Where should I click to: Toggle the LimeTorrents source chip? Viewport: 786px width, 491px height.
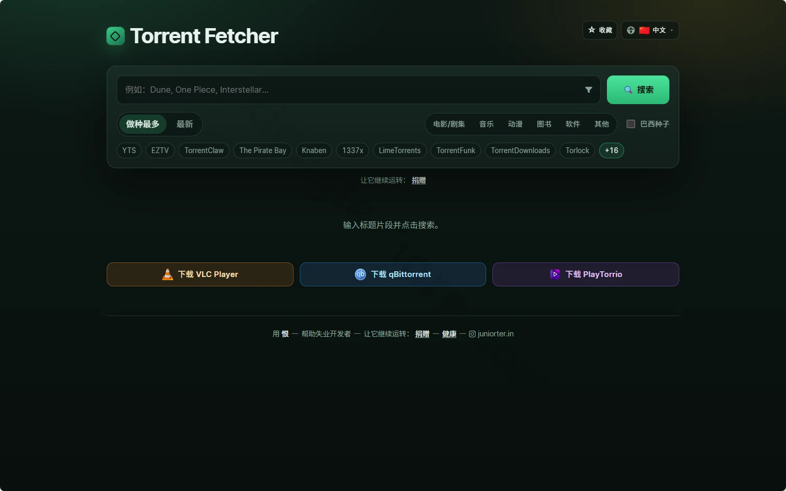400,150
